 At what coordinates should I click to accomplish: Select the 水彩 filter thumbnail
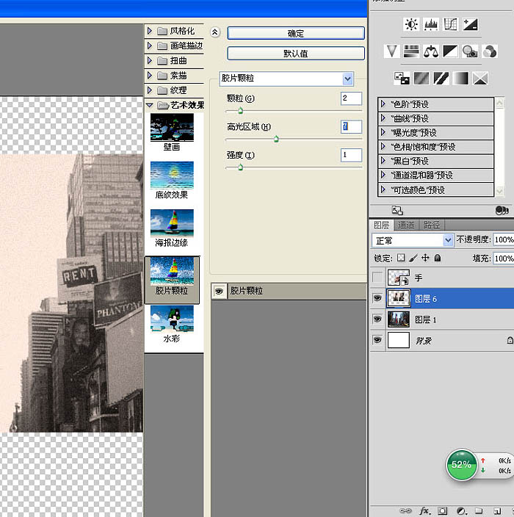click(172, 320)
